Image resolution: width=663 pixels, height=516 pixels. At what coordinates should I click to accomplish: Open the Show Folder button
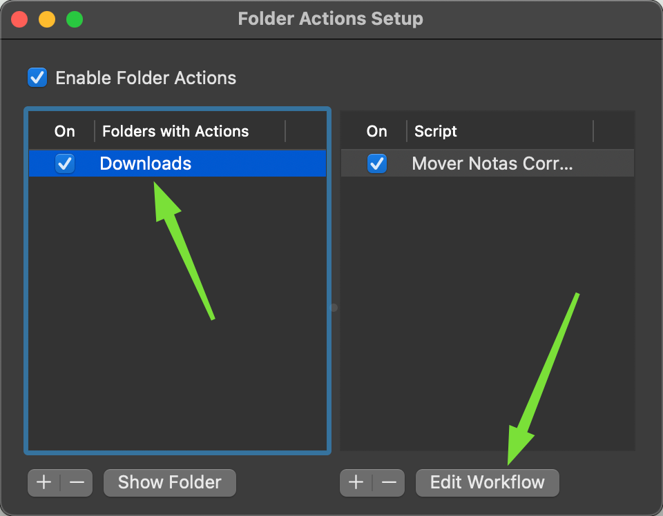coord(170,482)
